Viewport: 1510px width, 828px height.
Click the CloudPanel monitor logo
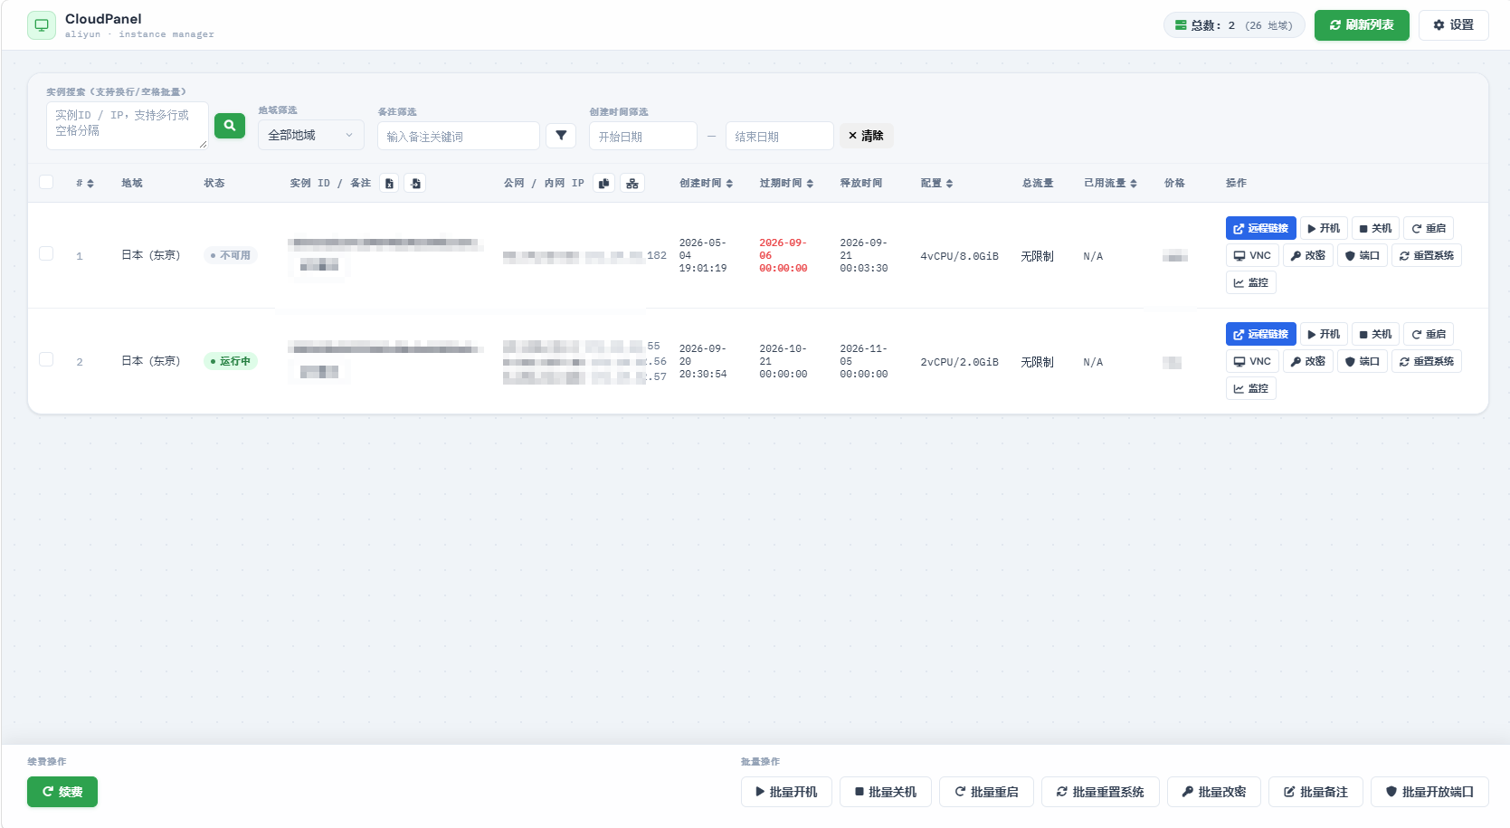[42, 25]
